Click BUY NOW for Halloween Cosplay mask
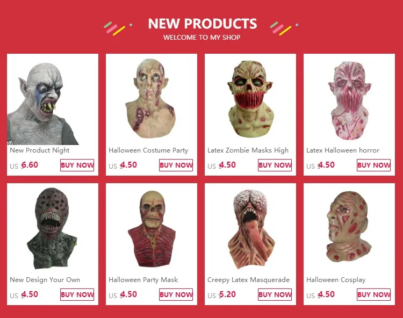403x318 pixels. [373, 294]
